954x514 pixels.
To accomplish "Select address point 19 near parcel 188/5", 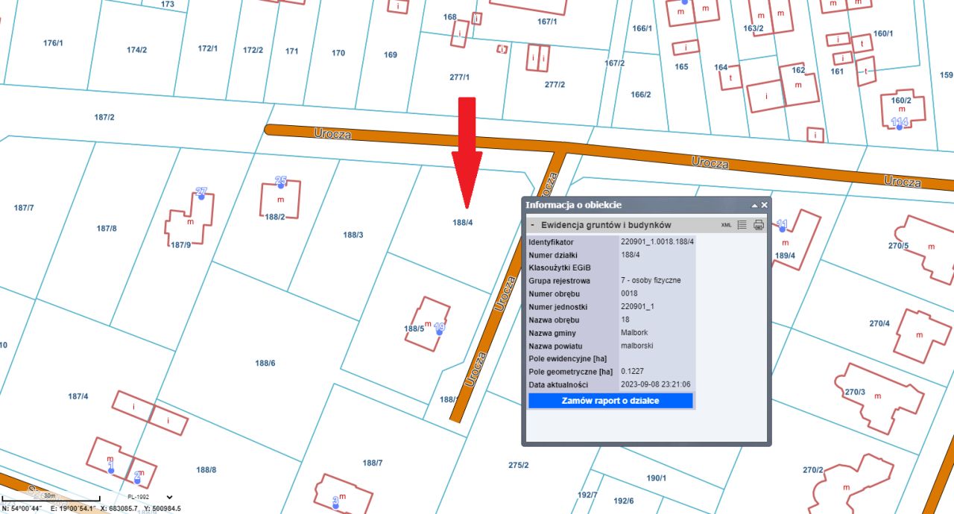I will coord(440,331).
